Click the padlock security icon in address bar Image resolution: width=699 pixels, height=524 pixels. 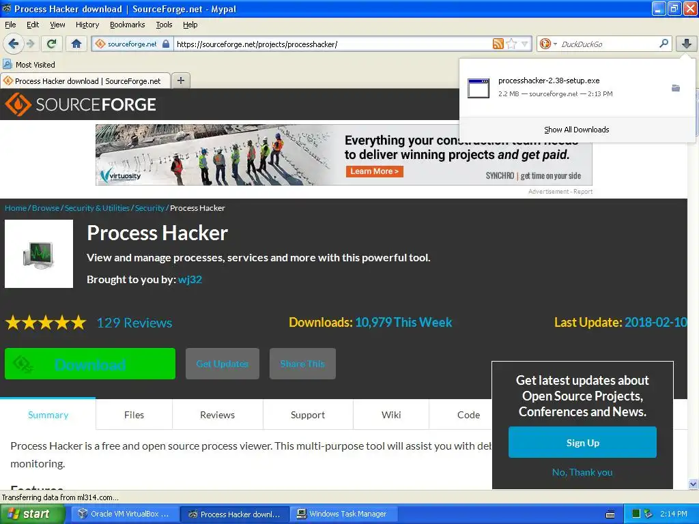coord(166,44)
